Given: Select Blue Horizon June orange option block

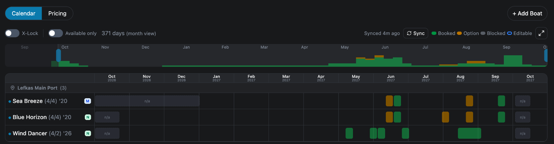Looking at the screenshot, I should click(389, 117).
